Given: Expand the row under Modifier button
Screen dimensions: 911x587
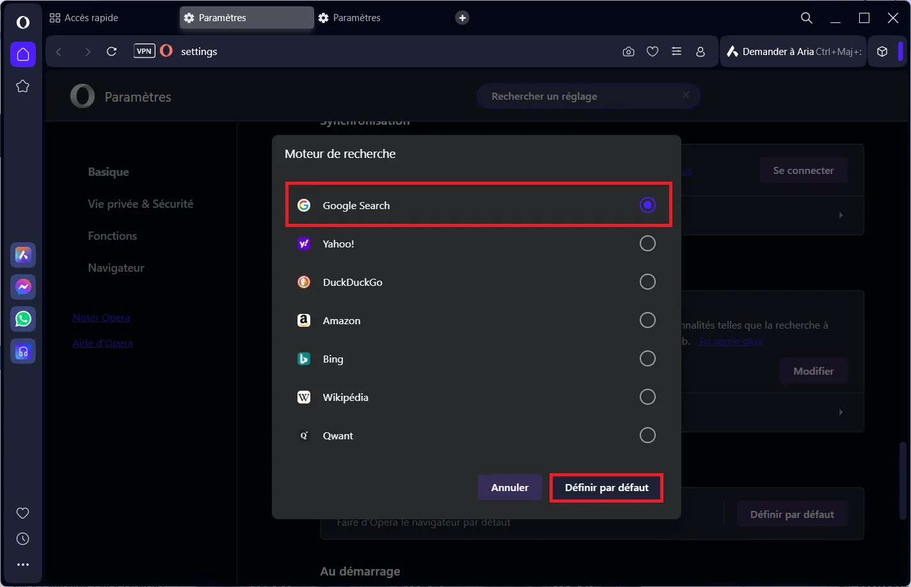Looking at the screenshot, I should [841, 412].
